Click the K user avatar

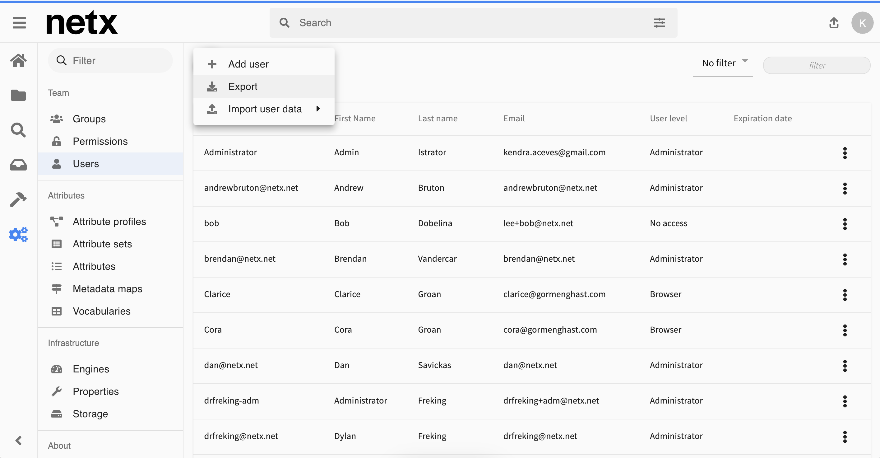coord(862,23)
